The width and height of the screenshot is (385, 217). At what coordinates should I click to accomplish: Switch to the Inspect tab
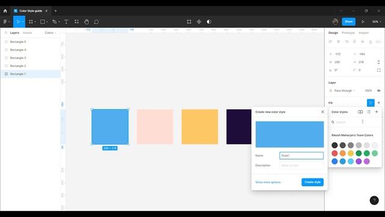(x=363, y=33)
